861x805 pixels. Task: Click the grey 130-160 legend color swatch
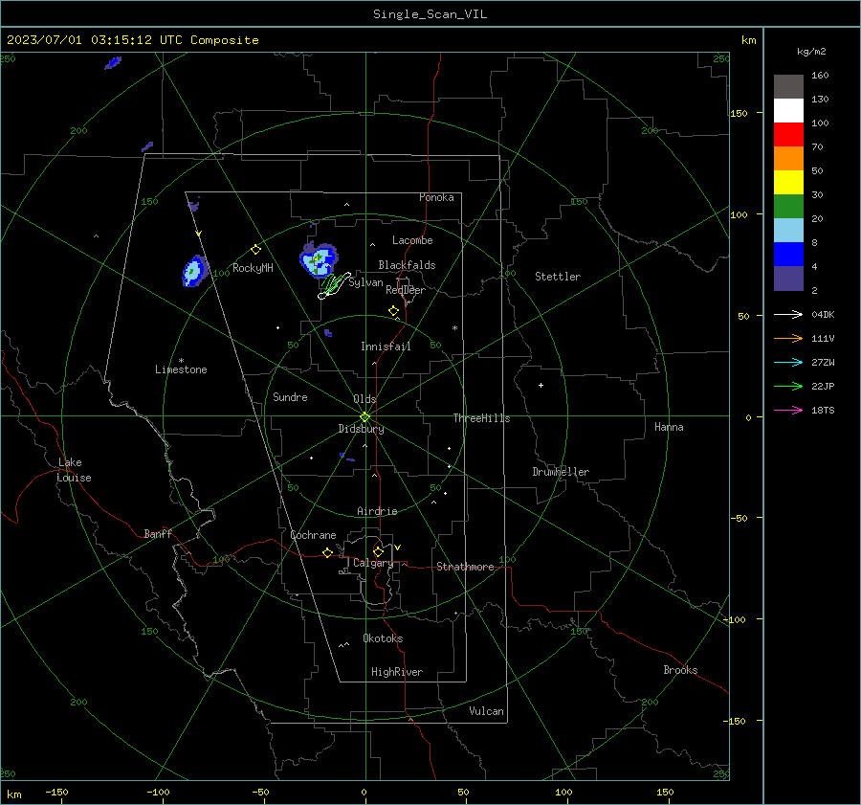pyautogui.click(x=788, y=87)
